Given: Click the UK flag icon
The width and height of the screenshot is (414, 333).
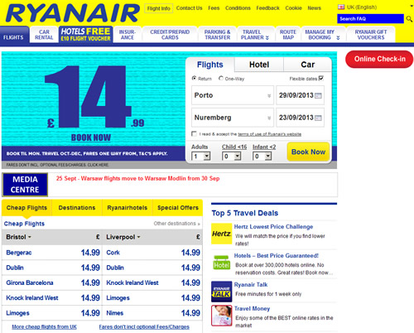Looking at the screenshot, I should coord(341,7).
